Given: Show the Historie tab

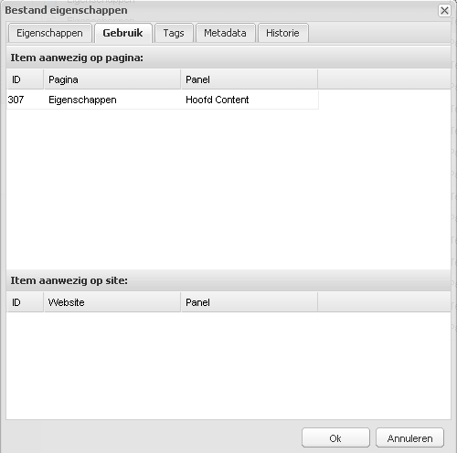Looking at the screenshot, I should (x=282, y=33).
